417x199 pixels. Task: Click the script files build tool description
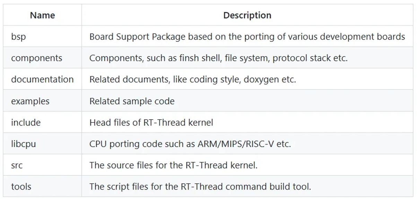click(200, 187)
